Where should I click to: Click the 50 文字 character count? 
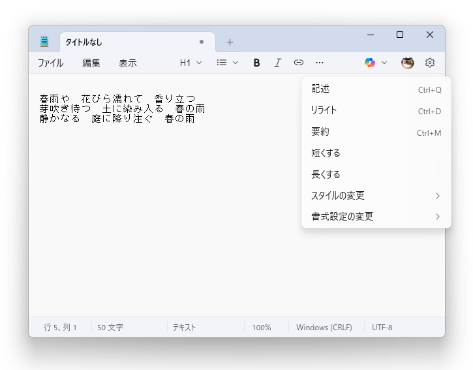pos(110,328)
